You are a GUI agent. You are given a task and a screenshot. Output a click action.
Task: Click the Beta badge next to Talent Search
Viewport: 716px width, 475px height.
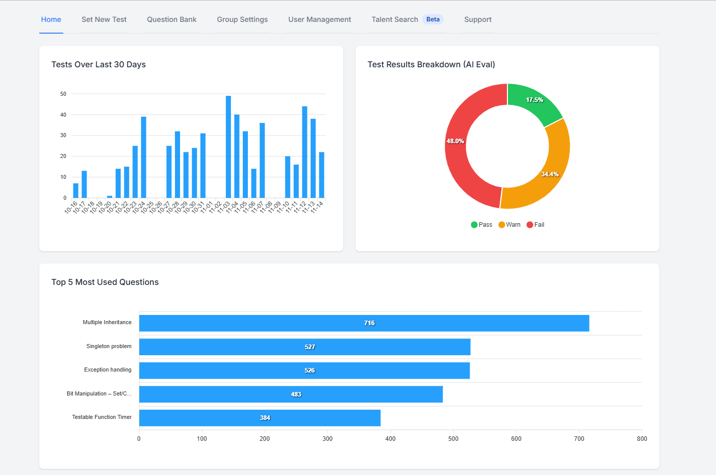pyautogui.click(x=432, y=19)
